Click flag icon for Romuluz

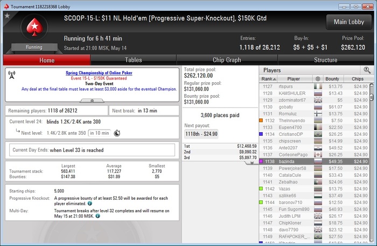coord(318,114)
